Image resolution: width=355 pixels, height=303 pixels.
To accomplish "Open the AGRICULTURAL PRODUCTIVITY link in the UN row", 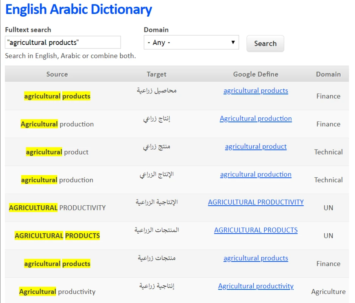I will tap(256, 202).
